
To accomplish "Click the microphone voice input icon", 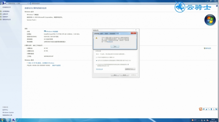I will tap(211, 109).
